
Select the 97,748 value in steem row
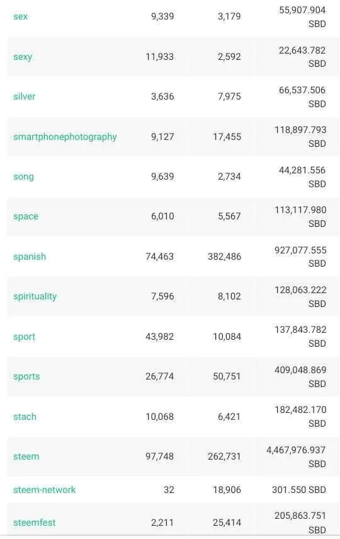(x=159, y=456)
